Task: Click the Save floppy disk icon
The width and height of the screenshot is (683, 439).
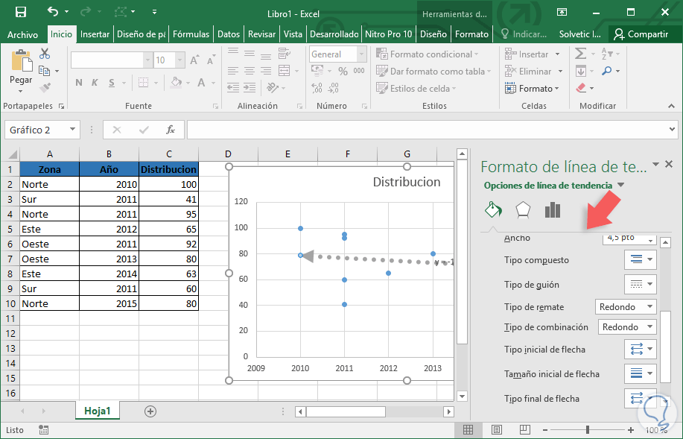Action: point(20,12)
